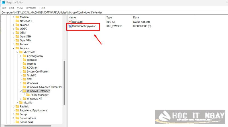Viewport: 228px width, 127px height.
Task: Expand the SimonTatham key
Action: (14, 118)
